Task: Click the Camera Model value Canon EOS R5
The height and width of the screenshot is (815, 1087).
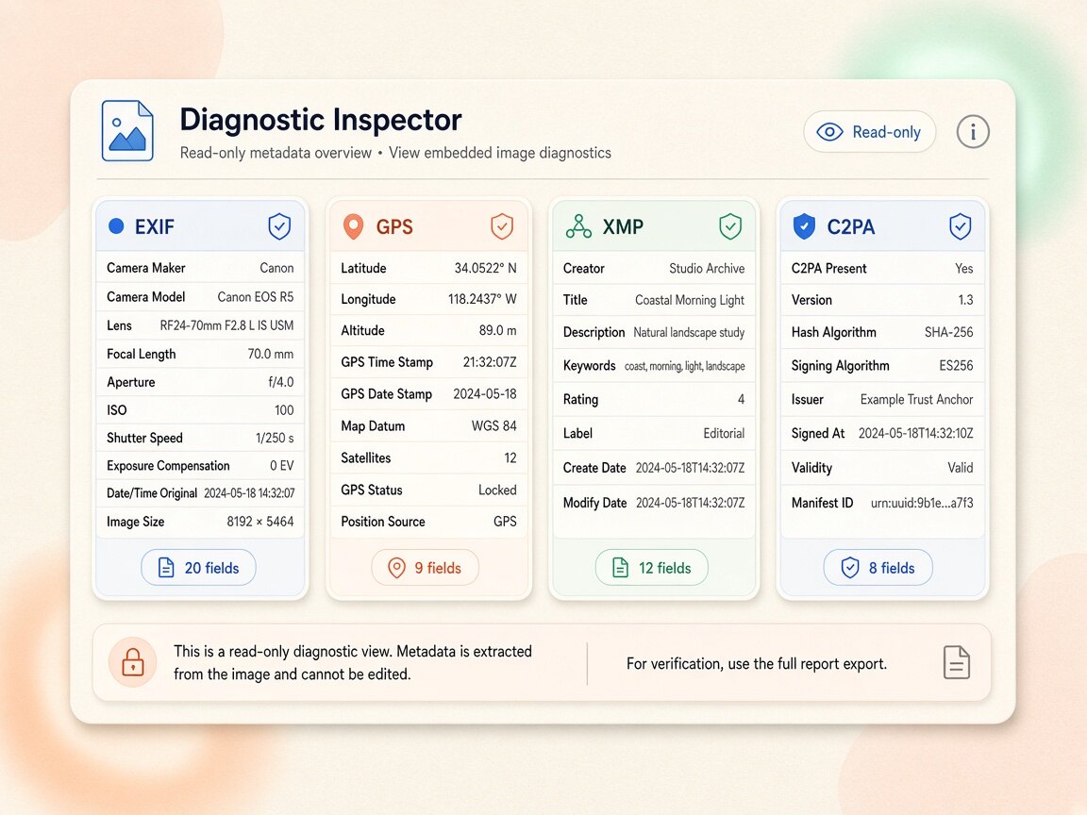Action: [256, 296]
